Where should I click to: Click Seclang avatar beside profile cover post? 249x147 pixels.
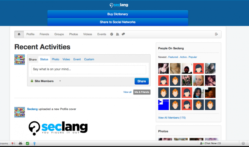(x=20, y=112)
